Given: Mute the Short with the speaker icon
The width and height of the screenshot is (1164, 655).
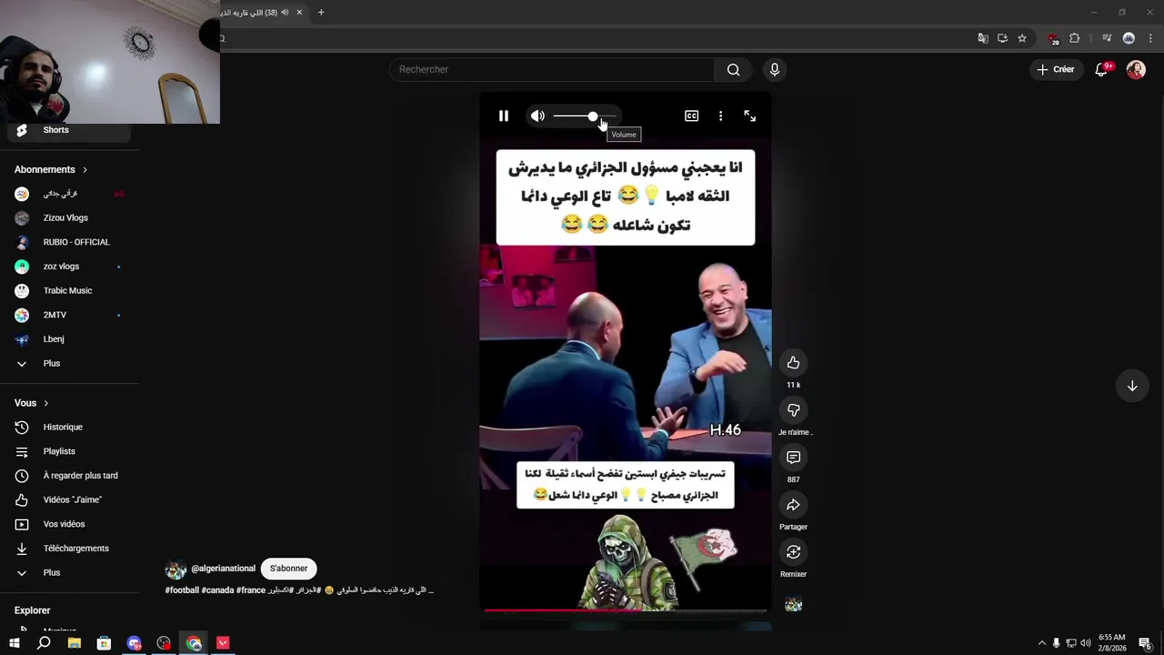Looking at the screenshot, I should click(537, 116).
